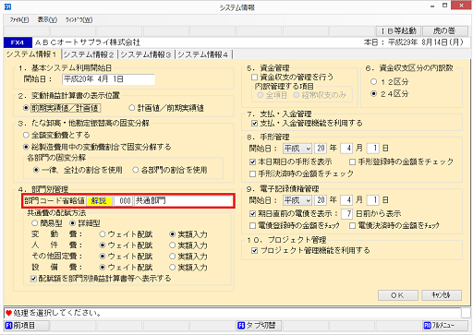
Task: Select ウェイト配賦 for 人件費
Action: click(126, 245)
